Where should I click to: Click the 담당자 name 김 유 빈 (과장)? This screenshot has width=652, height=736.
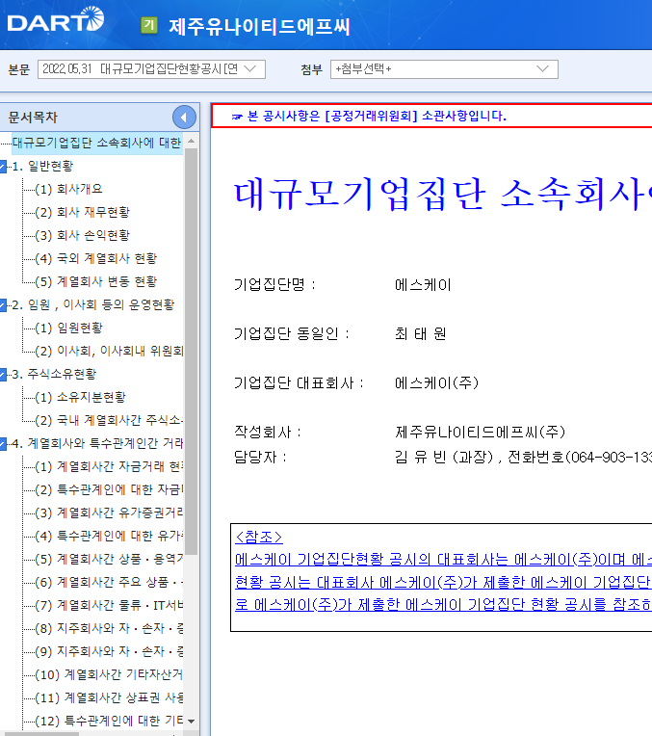click(444, 458)
